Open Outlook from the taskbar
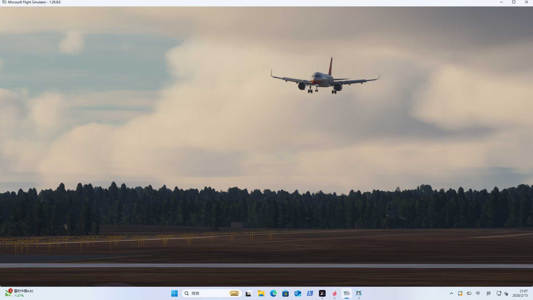This screenshot has width=533, height=300. (298, 293)
